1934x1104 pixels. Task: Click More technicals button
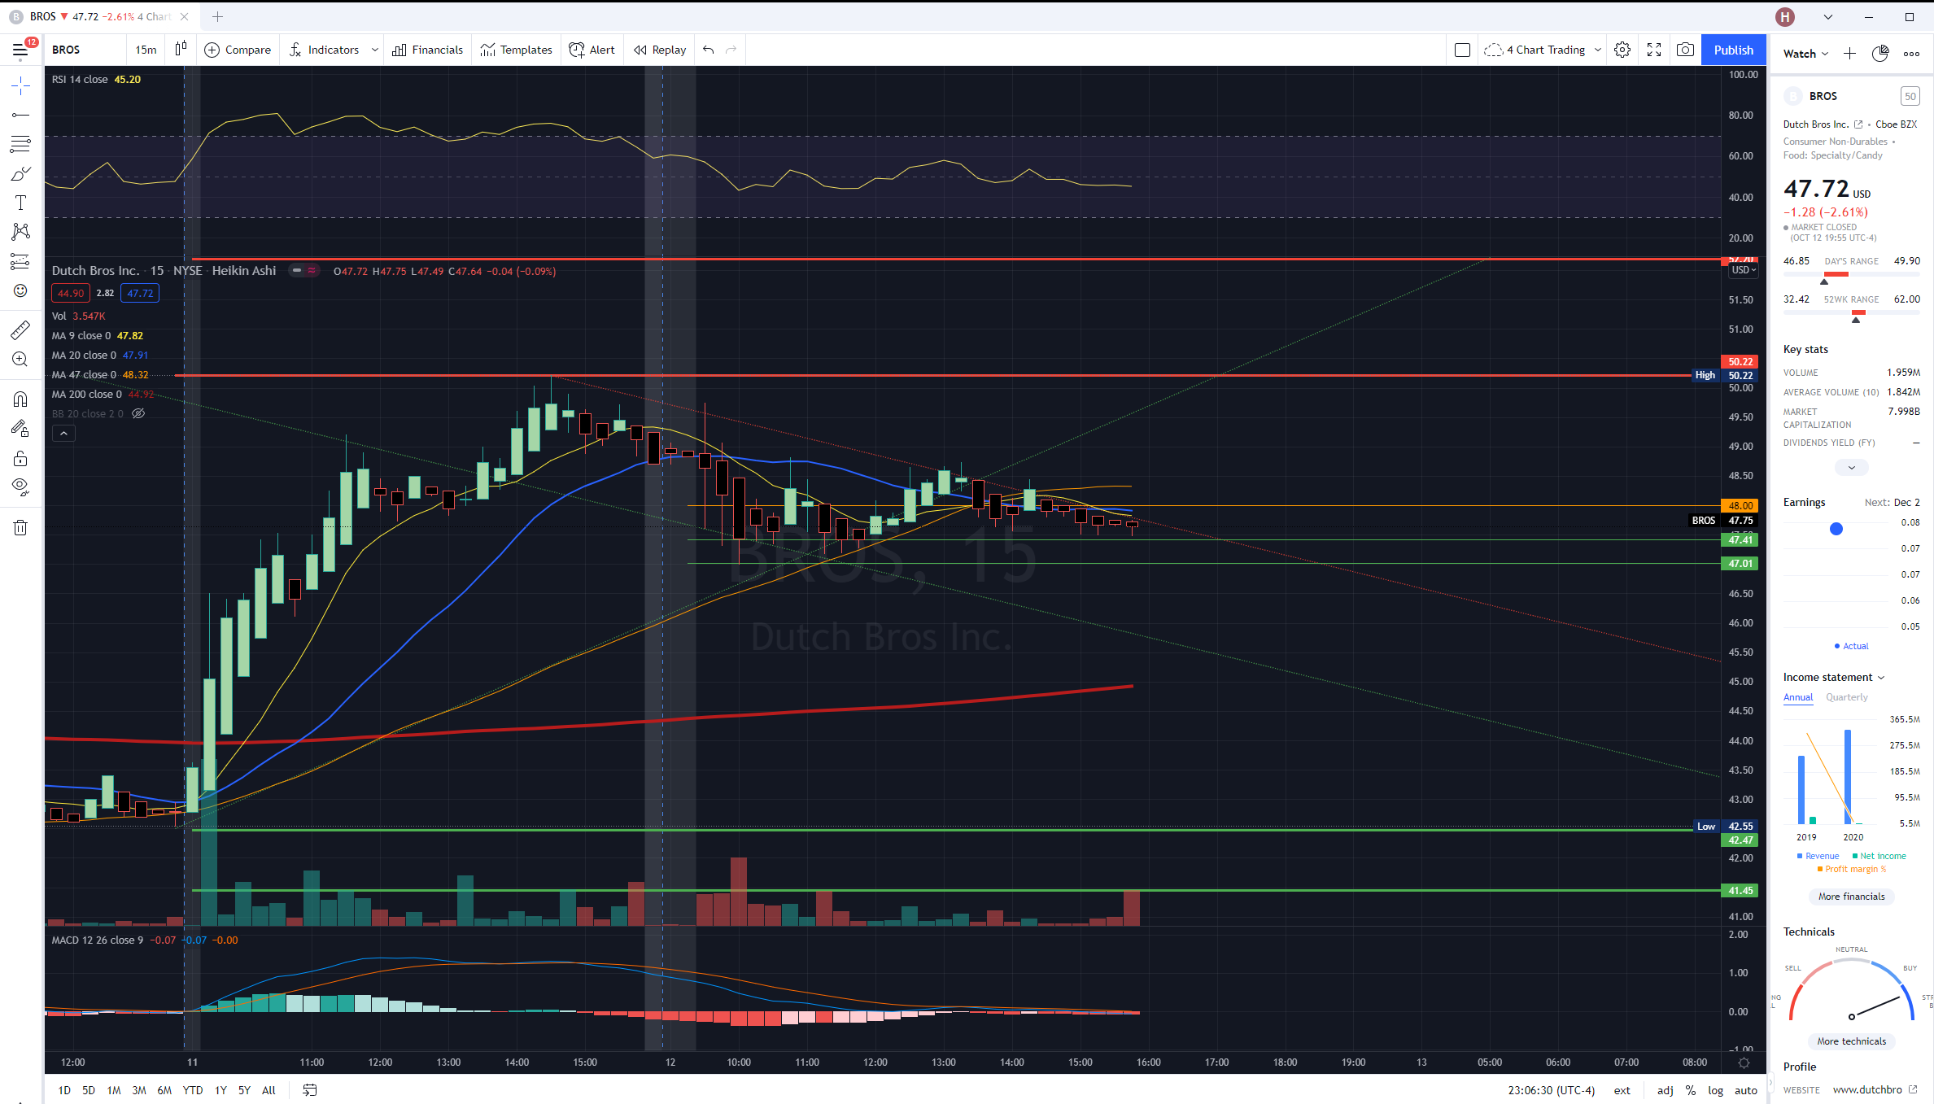pyautogui.click(x=1852, y=1041)
